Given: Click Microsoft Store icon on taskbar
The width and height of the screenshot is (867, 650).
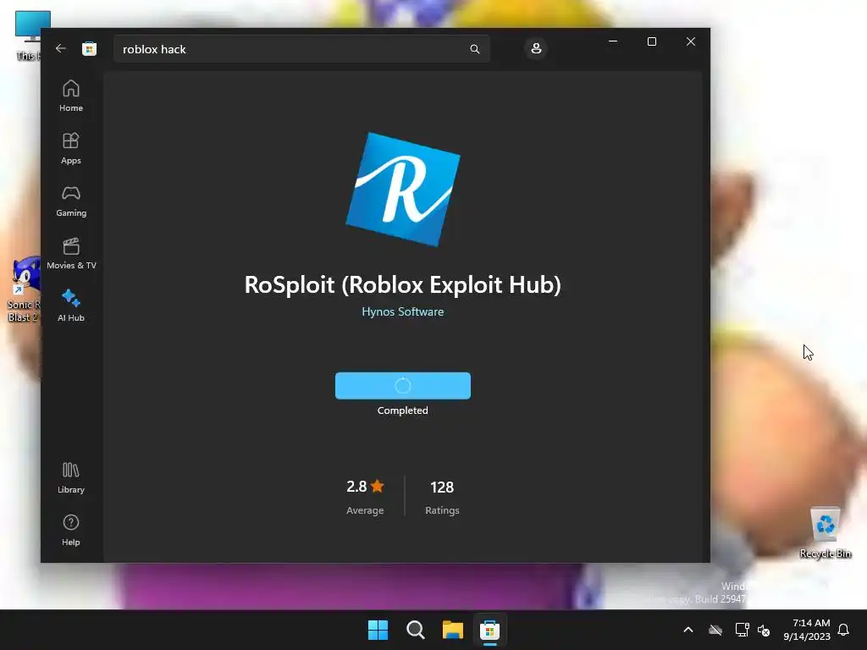Looking at the screenshot, I should 489,630.
